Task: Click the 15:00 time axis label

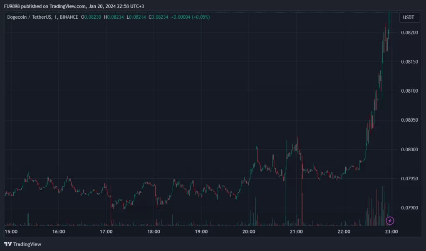Action: tap(11, 231)
